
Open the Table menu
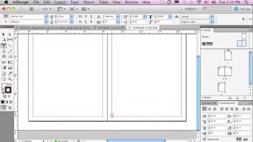[x=103, y=2]
